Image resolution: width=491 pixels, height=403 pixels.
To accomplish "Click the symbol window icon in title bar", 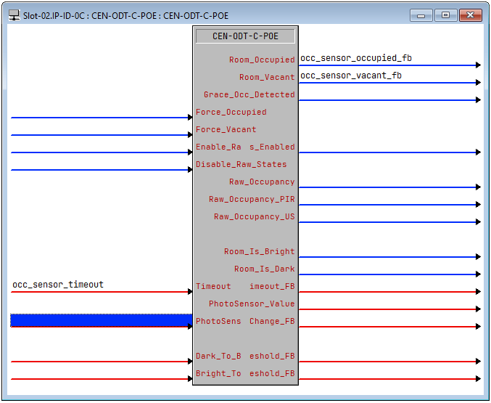I will tap(13, 15).
